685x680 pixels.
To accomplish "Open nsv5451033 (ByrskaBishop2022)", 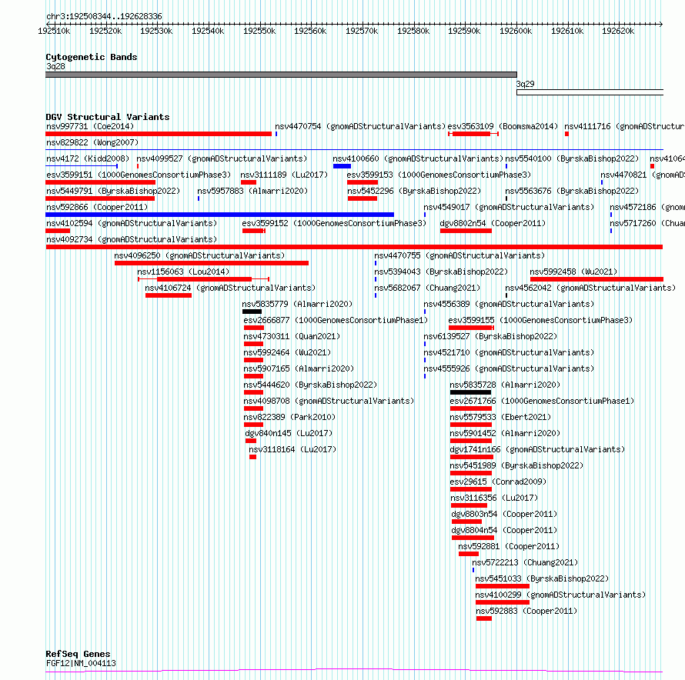I will coord(542,578).
